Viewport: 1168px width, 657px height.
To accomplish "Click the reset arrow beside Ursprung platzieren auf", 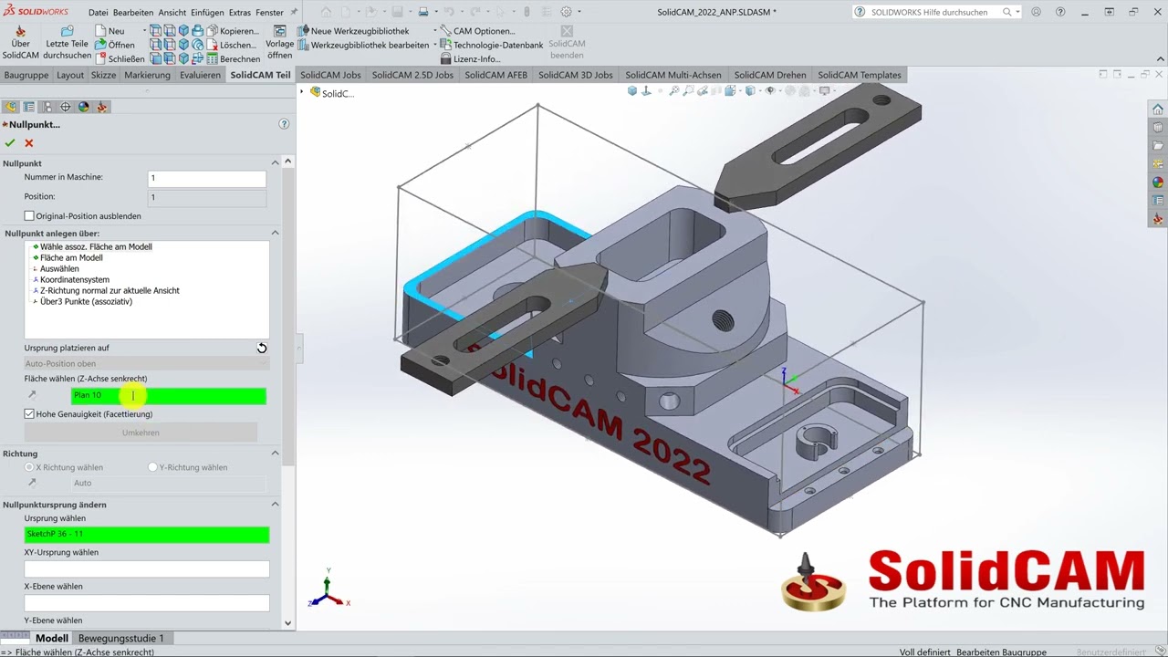I will 262,348.
